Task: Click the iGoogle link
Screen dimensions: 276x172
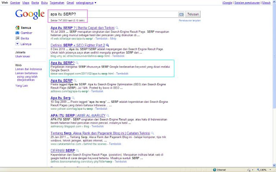Action: pyautogui.click(x=227, y=3)
